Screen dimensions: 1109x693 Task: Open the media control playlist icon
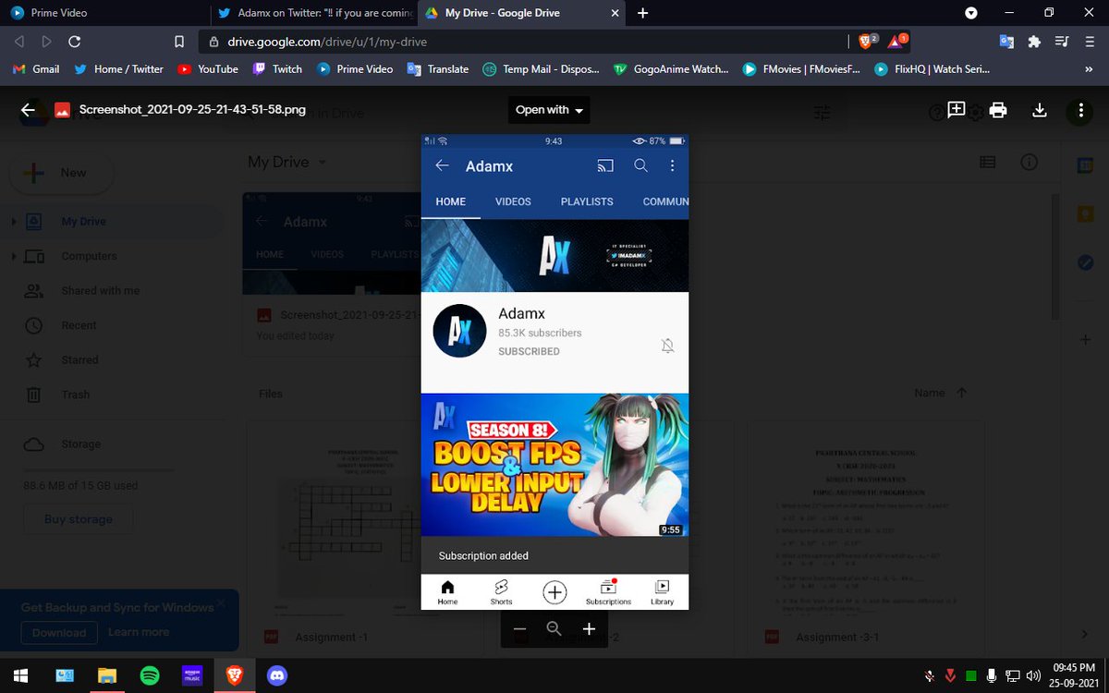click(x=1062, y=42)
